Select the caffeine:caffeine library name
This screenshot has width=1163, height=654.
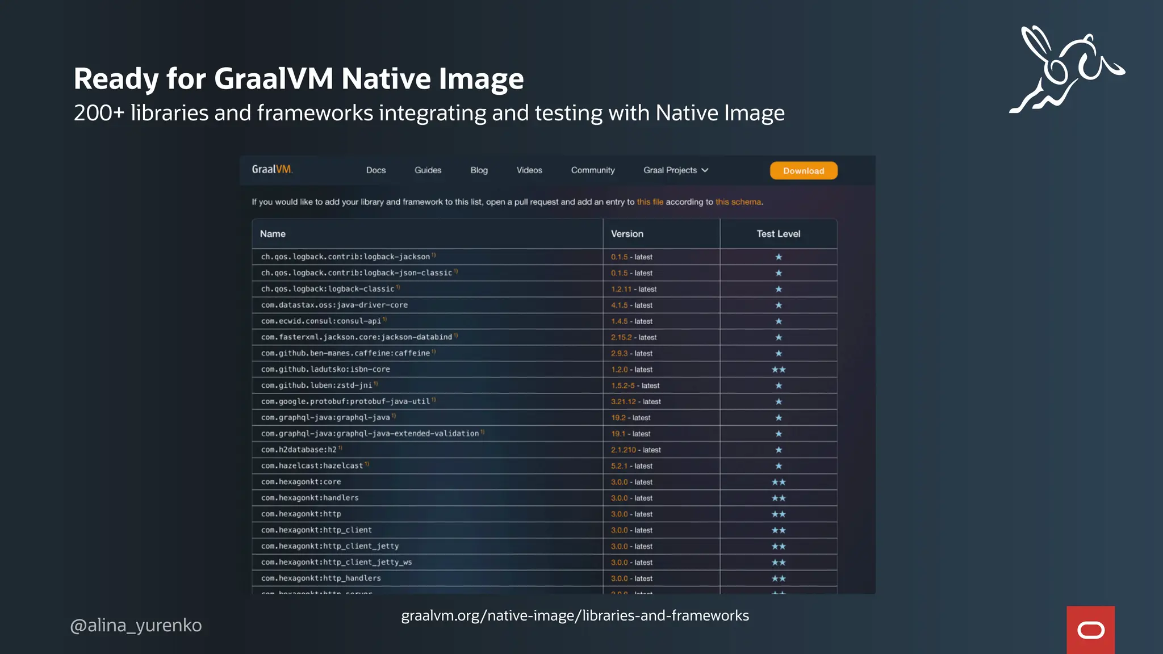pos(345,353)
